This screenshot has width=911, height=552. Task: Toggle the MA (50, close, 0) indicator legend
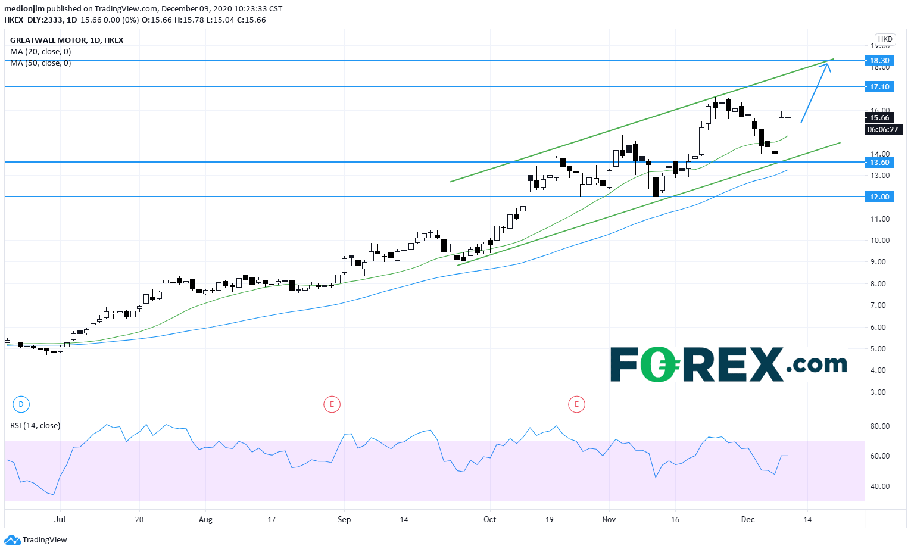tap(40, 63)
